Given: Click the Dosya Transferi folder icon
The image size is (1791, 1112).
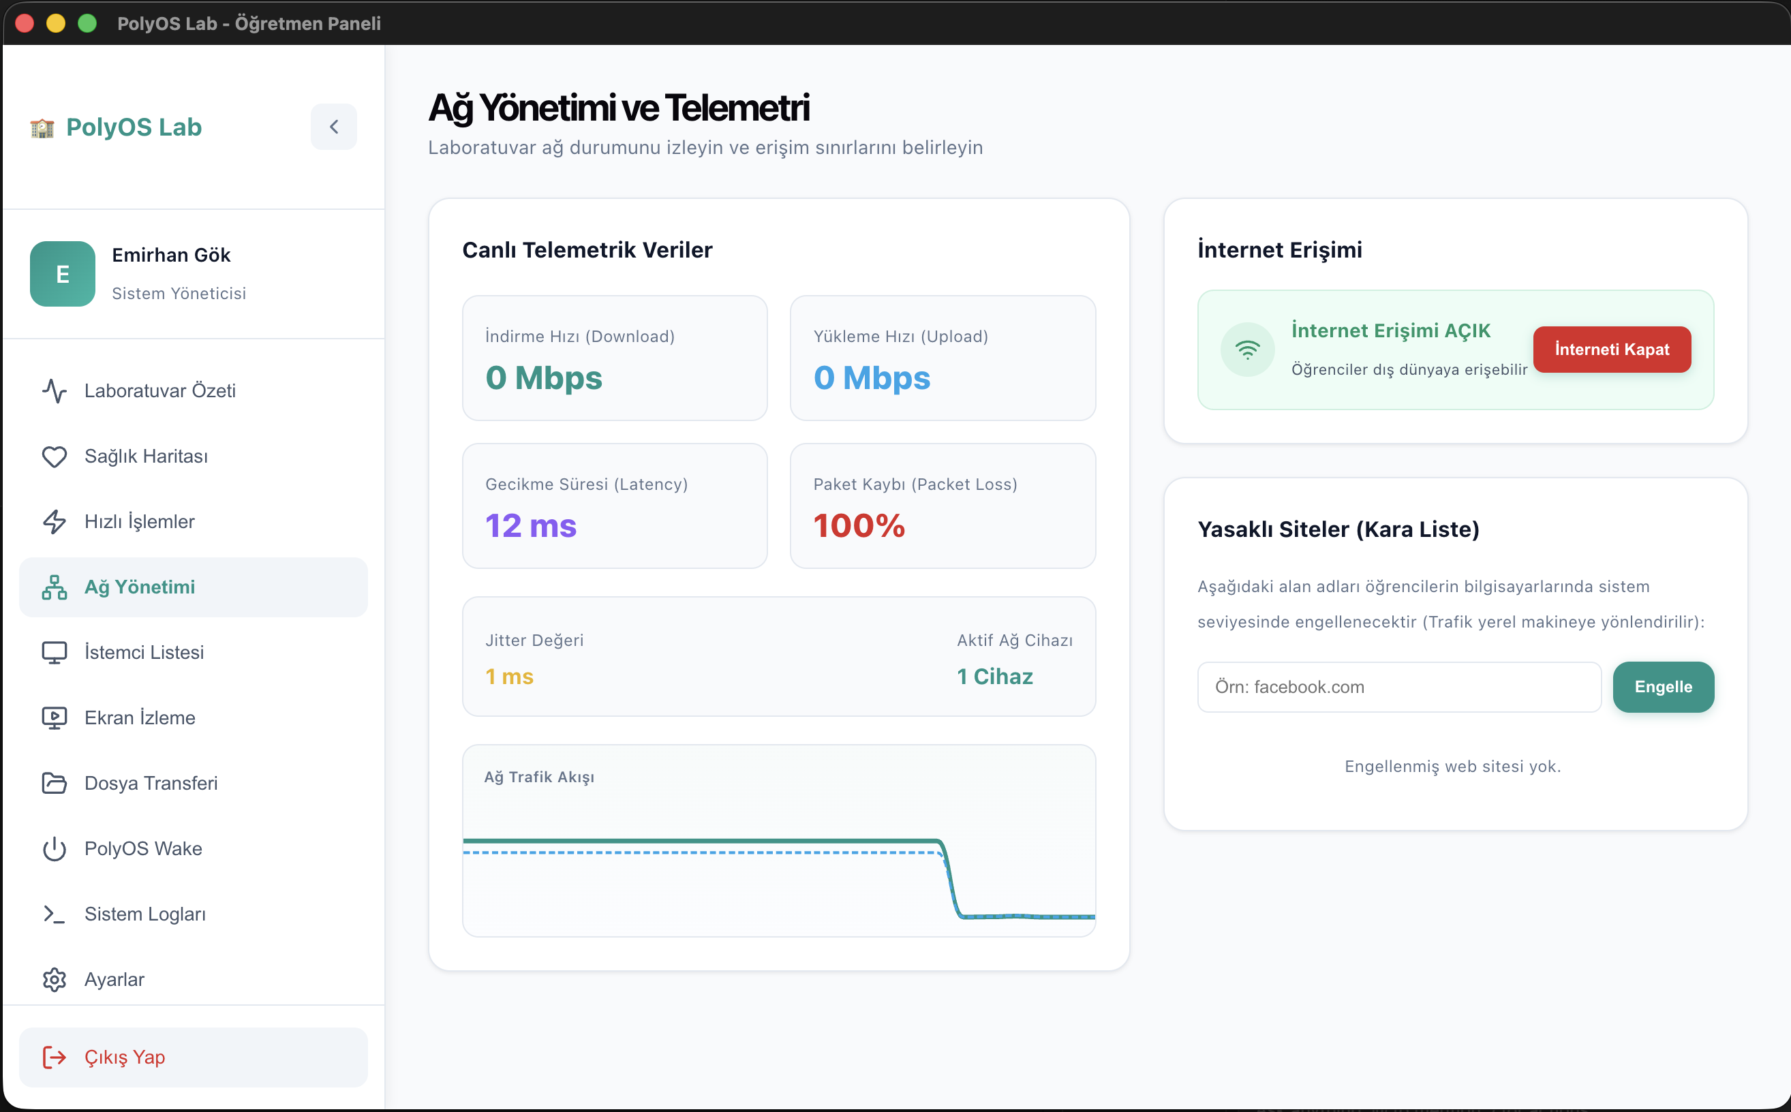Looking at the screenshot, I should [55, 784].
